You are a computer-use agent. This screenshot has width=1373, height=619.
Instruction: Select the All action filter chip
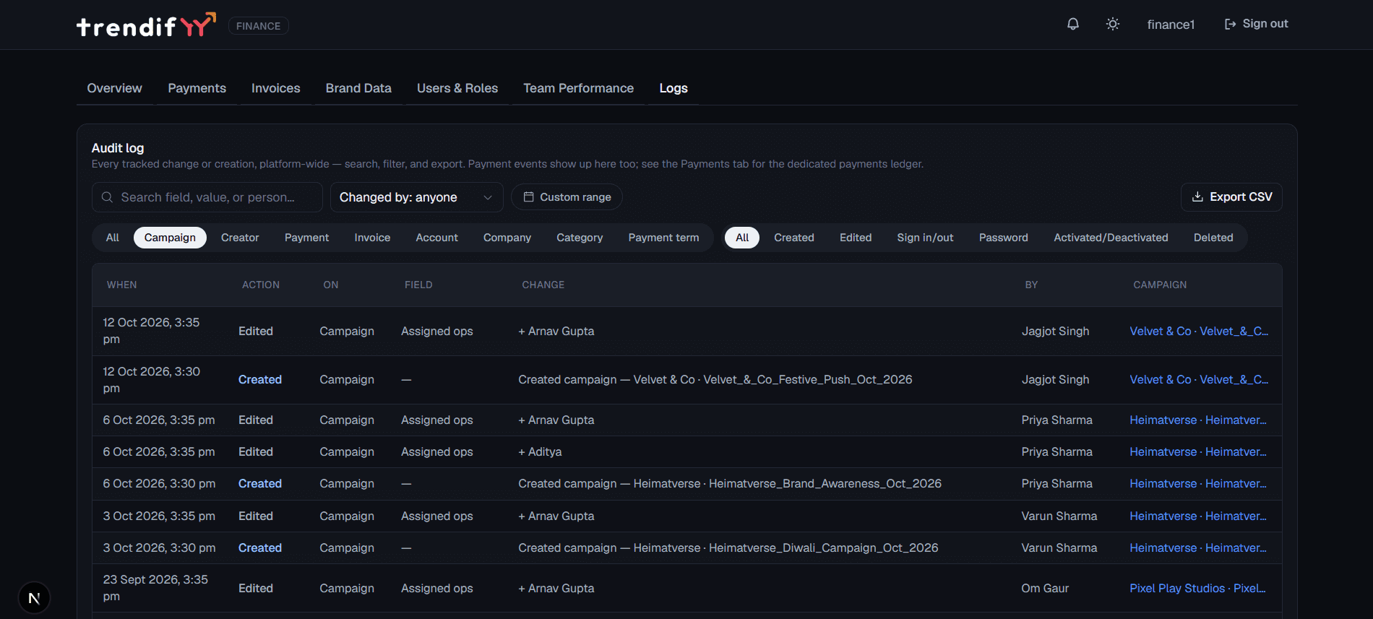(742, 238)
